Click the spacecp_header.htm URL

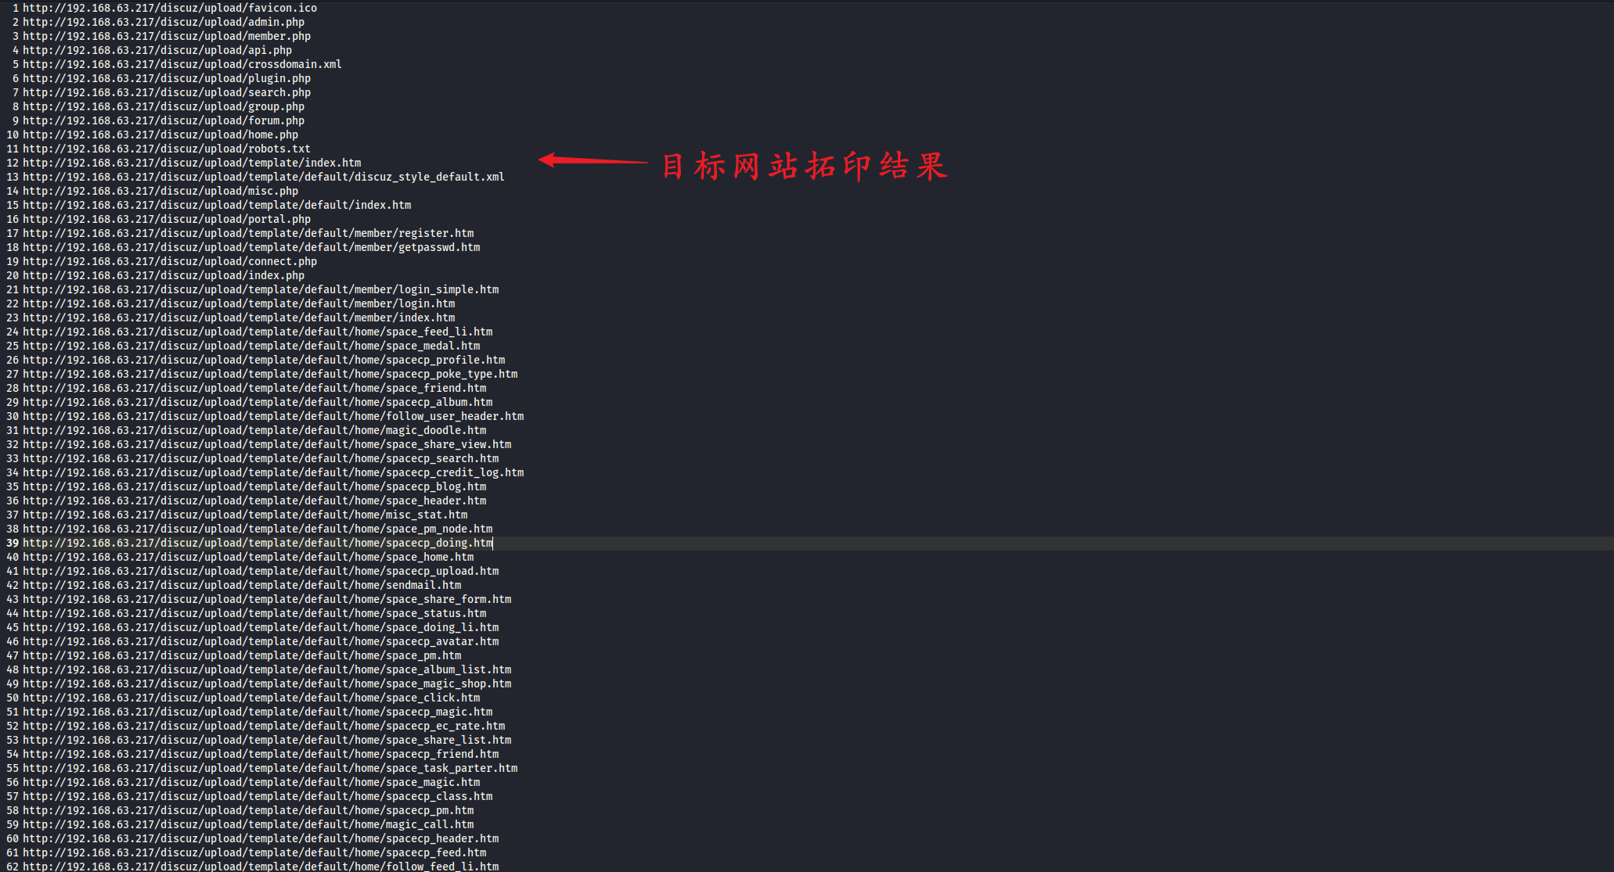pyautogui.click(x=261, y=838)
